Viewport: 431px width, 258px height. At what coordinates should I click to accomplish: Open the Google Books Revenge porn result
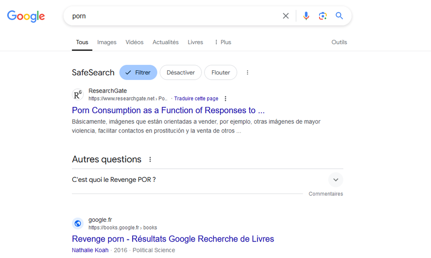tap(173, 239)
